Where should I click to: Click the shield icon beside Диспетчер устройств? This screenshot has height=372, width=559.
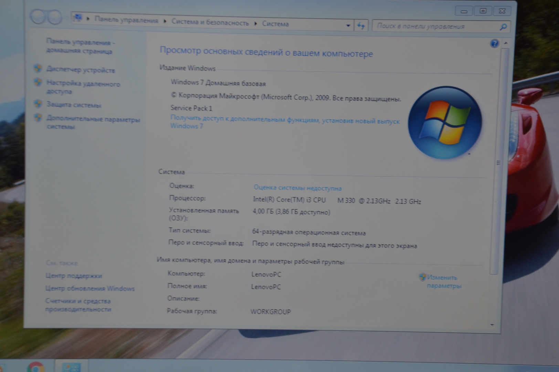[38, 68]
